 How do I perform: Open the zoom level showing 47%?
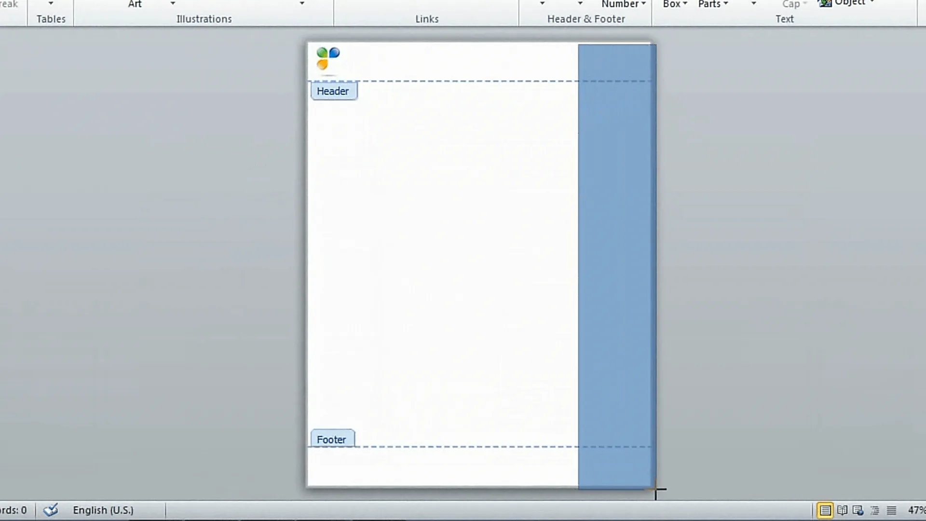[x=915, y=510]
